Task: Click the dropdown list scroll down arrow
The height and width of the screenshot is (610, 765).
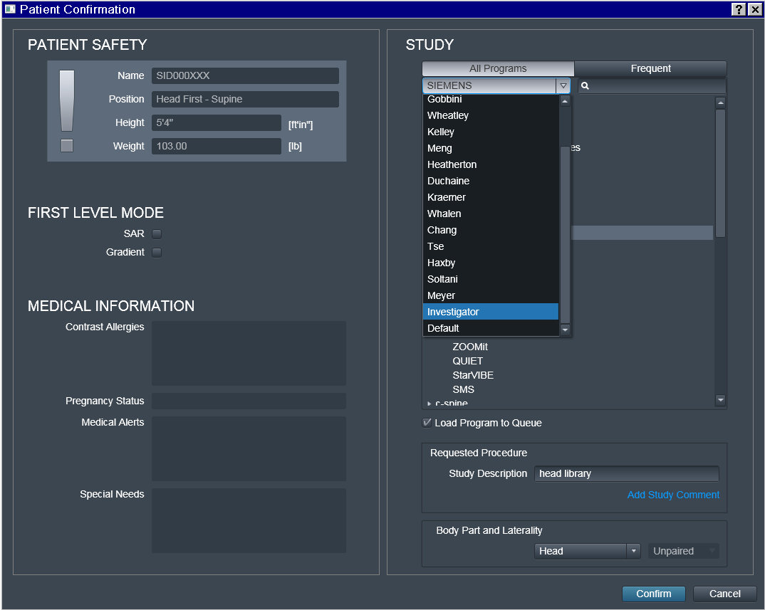Action: 565,330
